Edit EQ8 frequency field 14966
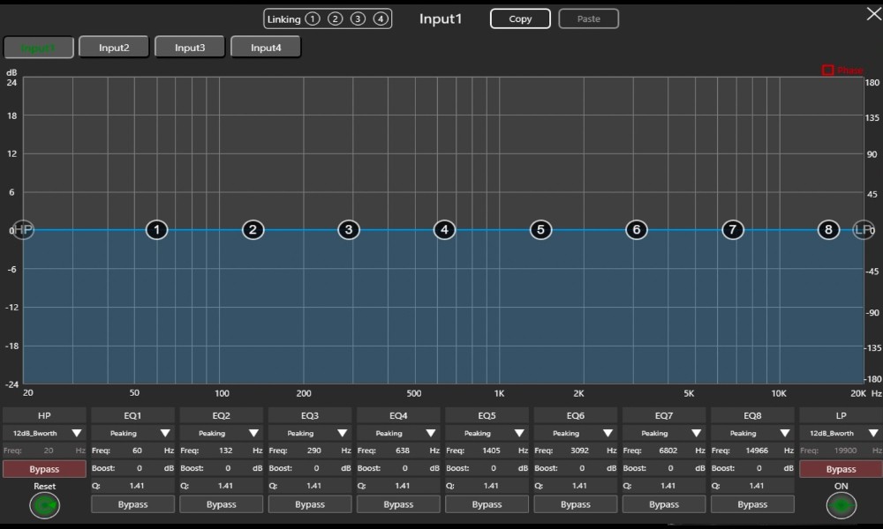 [757, 451]
